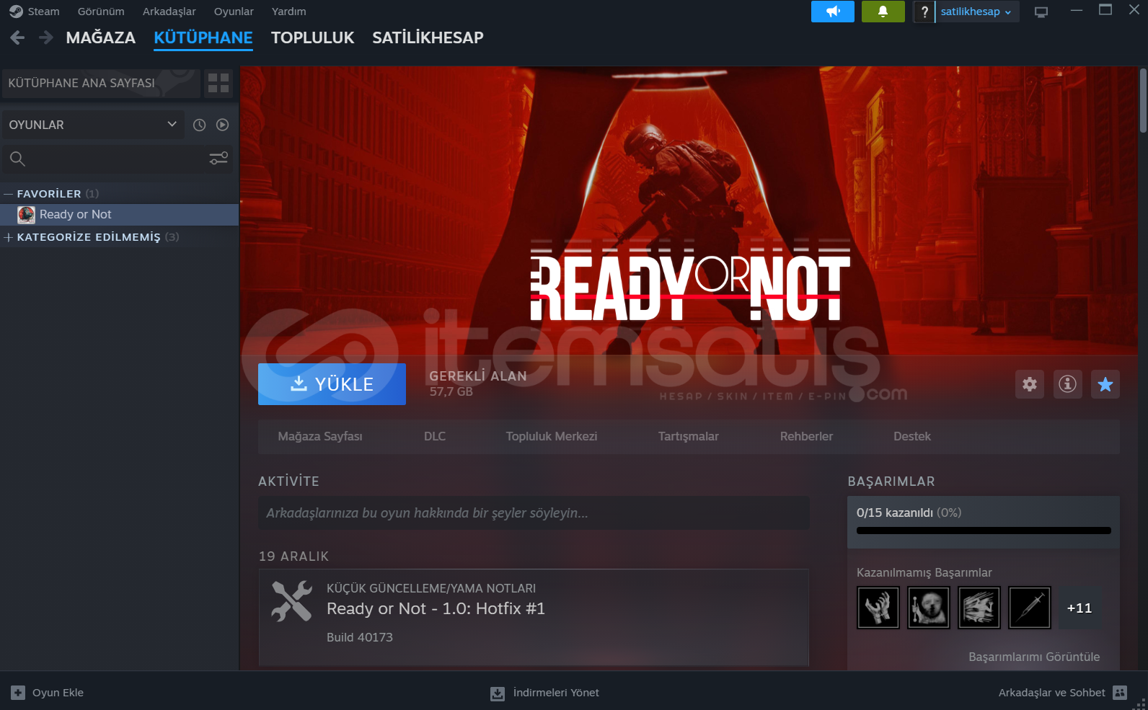This screenshot has width=1148, height=710.
Task: Open Başarımlarımı Görüntüle link
Action: [1034, 657]
